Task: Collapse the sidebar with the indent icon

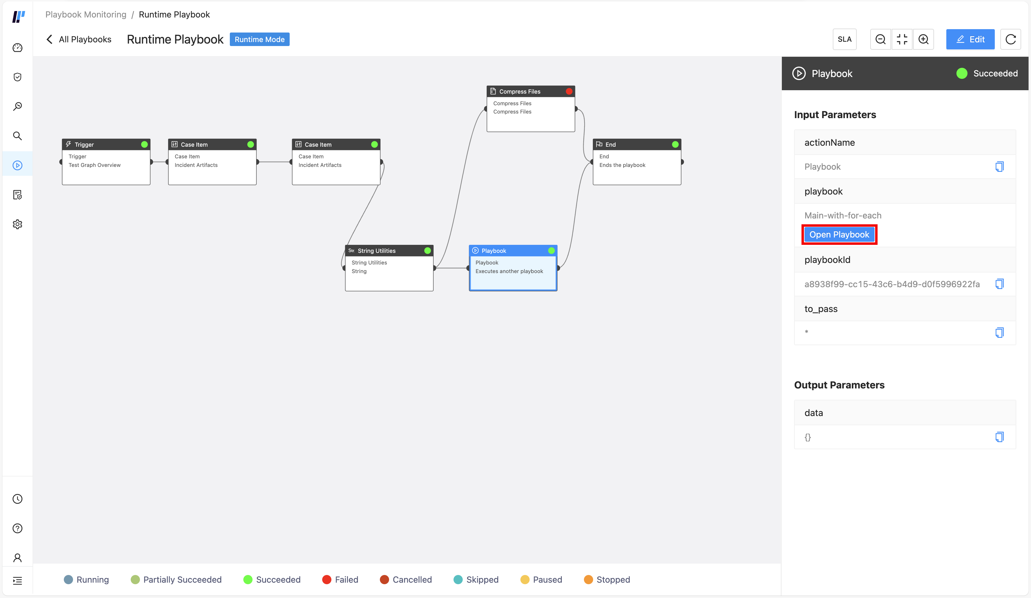Action: (x=17, y=581)
